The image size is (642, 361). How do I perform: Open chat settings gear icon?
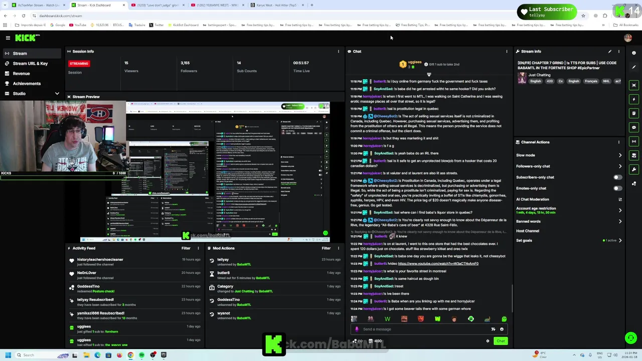[488, 341]
